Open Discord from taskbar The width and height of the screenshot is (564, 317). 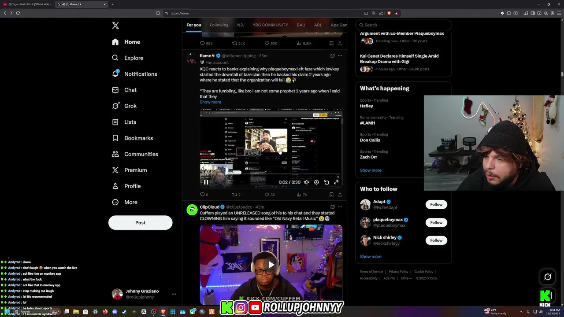[x=115, y=312]
